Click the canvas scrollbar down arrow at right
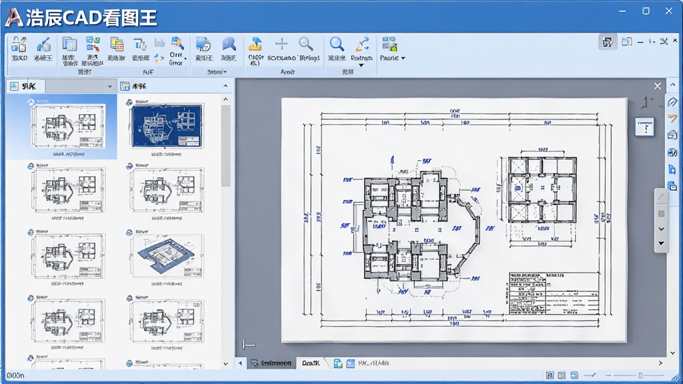Image resolution: width=683 pixels, height=384 pixels. coord(673,353)
